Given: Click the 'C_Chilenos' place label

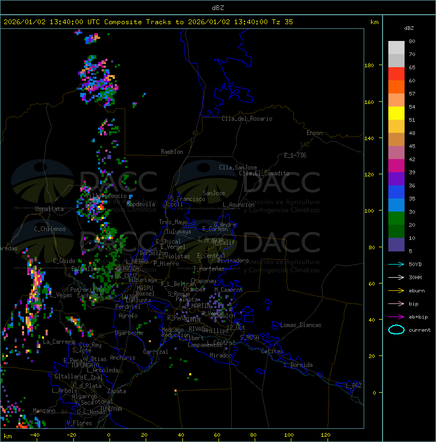Looking at the screenshot, I should coord(50,228).
